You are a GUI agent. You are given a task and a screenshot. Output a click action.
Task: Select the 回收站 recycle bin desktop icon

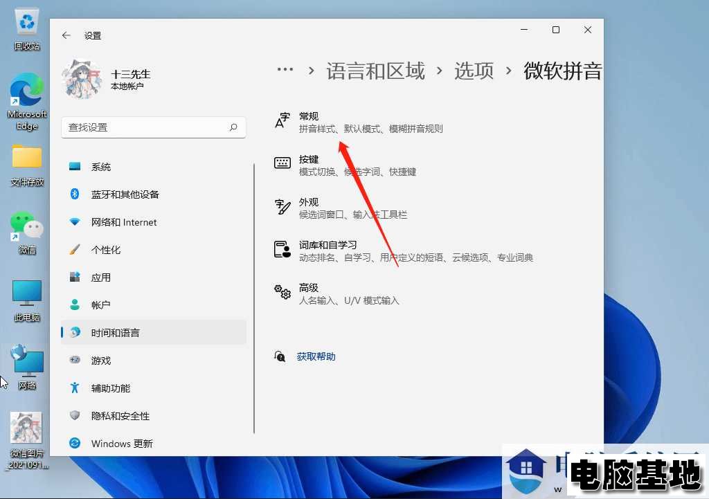coord(27,30)
